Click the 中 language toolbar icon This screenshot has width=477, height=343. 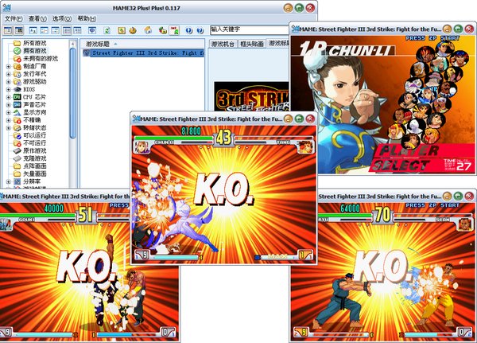[92, 30]
